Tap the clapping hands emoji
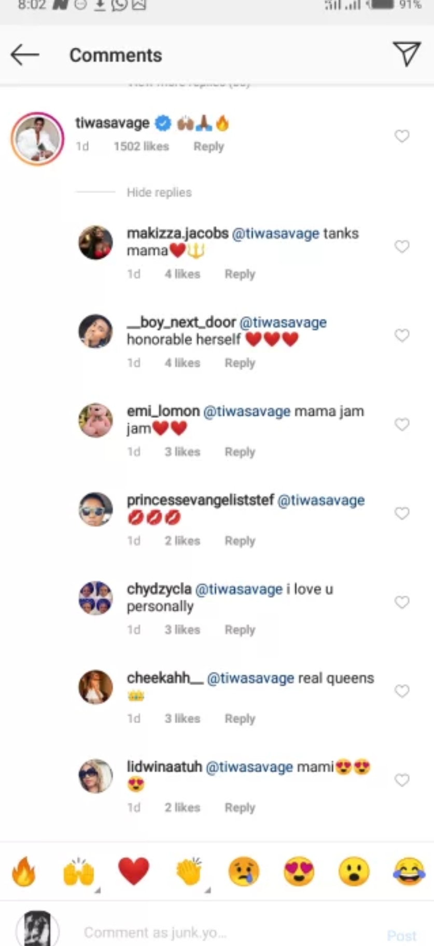 [189, 871]
